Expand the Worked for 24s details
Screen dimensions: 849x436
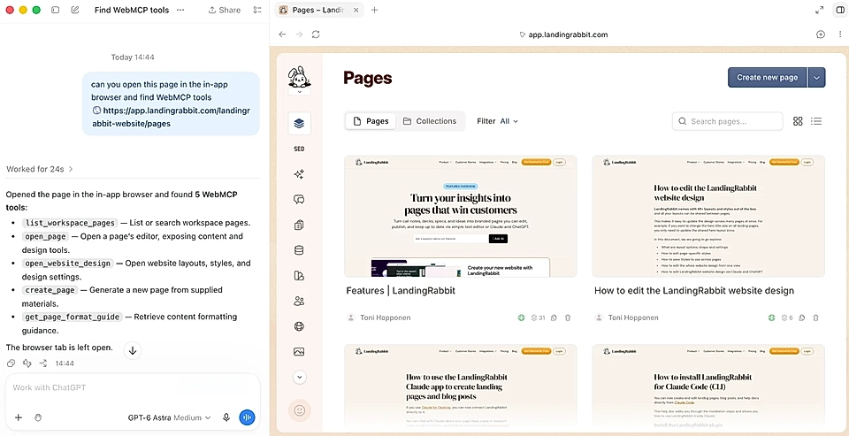[40, 169]
